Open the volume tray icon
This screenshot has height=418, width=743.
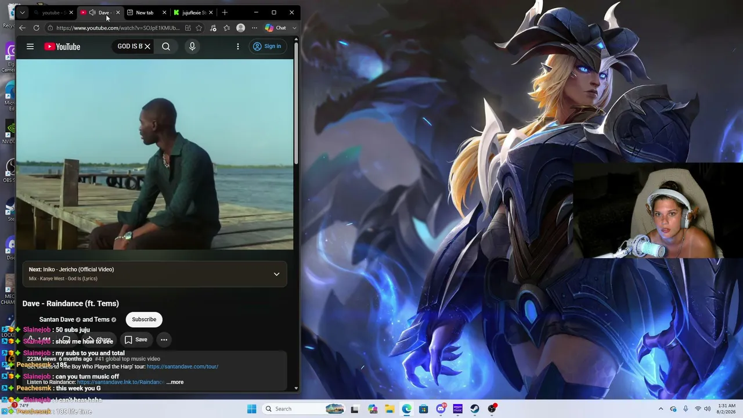tap(708, 409)
